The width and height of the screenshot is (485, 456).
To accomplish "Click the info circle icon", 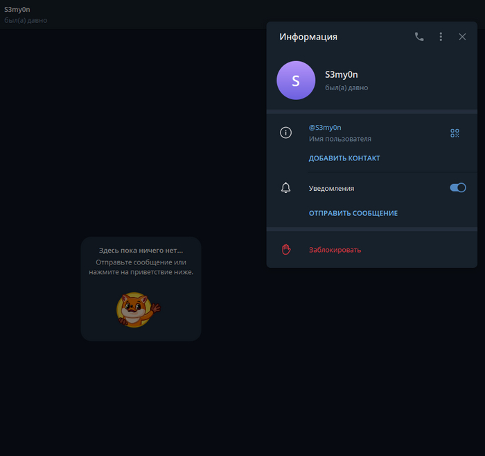I will point(285,133).
